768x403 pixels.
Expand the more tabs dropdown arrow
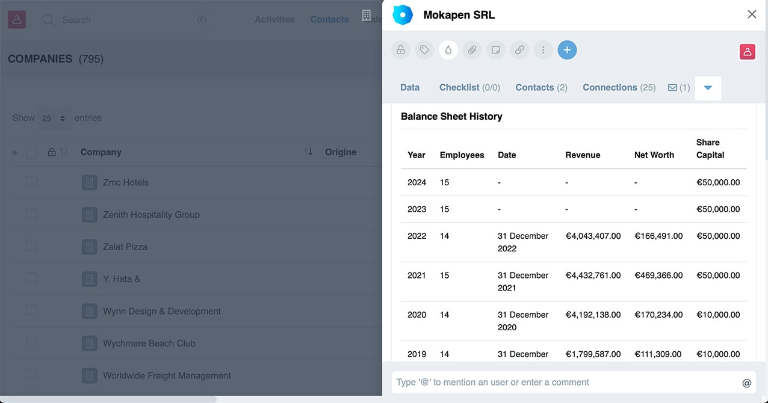(708, 88)
